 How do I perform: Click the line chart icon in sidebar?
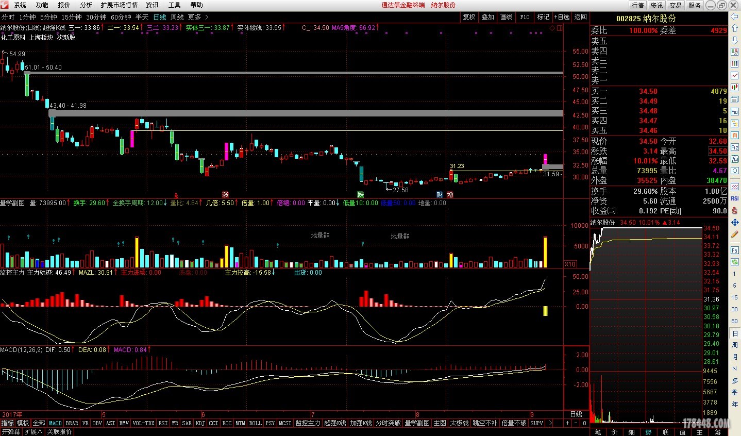[x=735, y=76]
